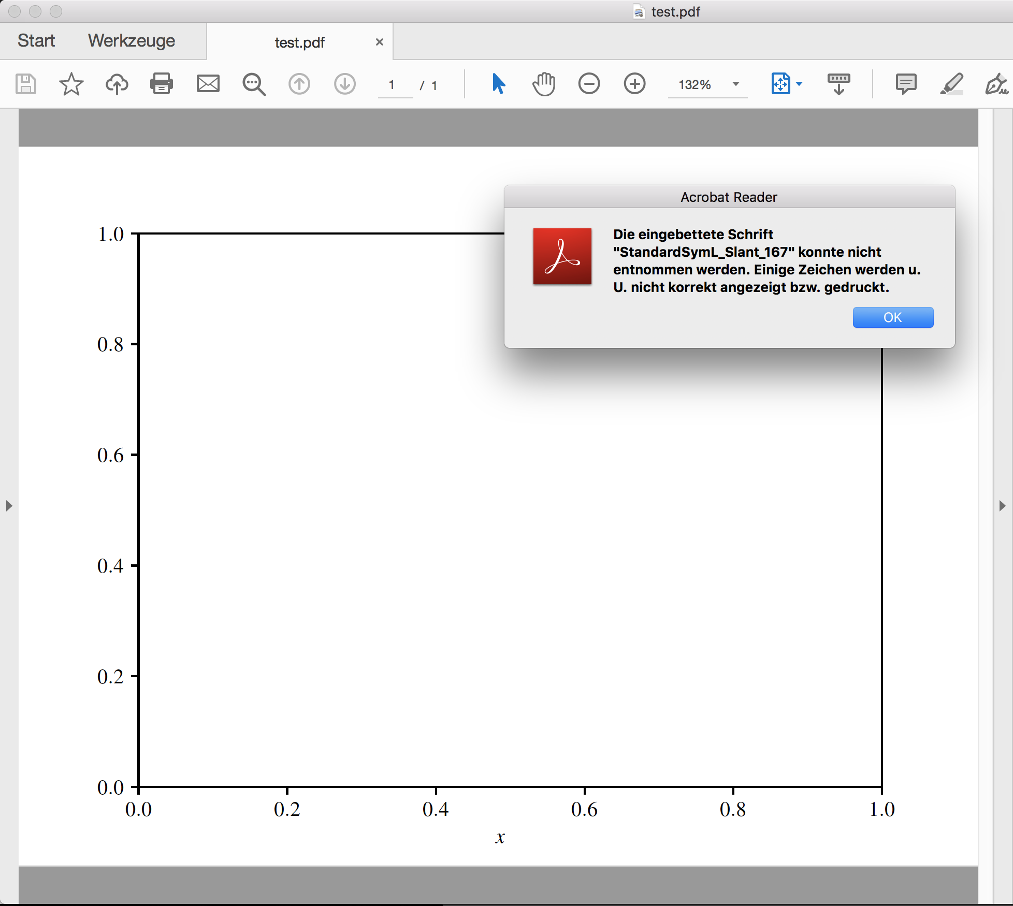Switch to the Werkzeuge tab

click(131, 40)
